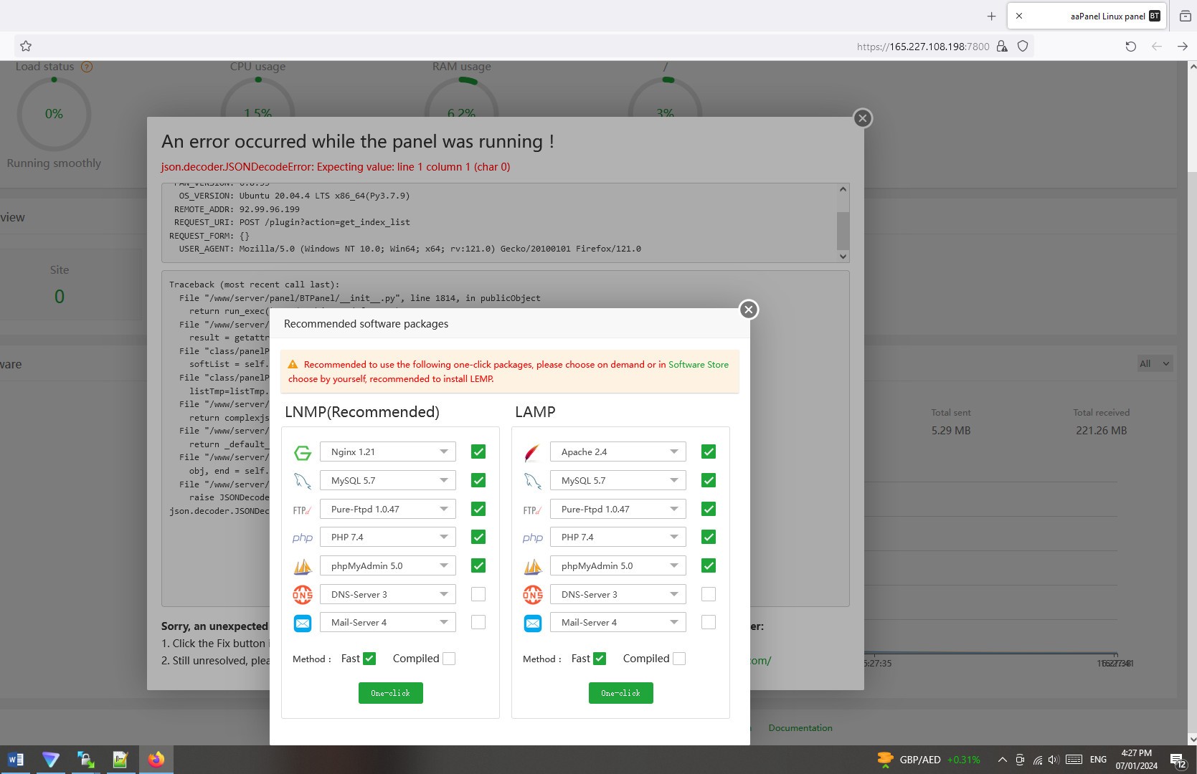Click the phpMyAdmin sailboat icon in LNMP list
Viewport: 1197px width, 774px height.
point(303,566)
